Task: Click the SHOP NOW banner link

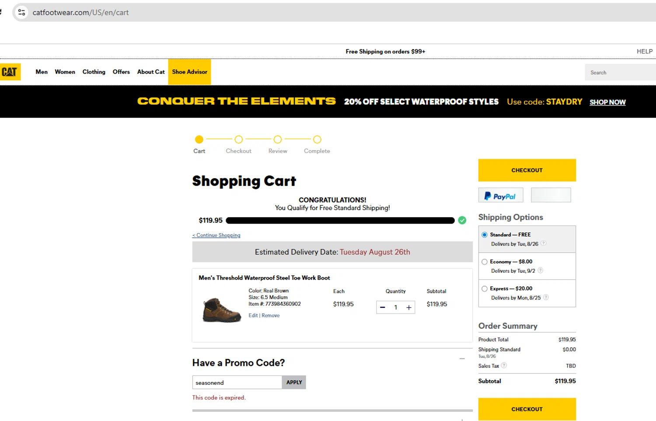Action: [x=607, y=102]
